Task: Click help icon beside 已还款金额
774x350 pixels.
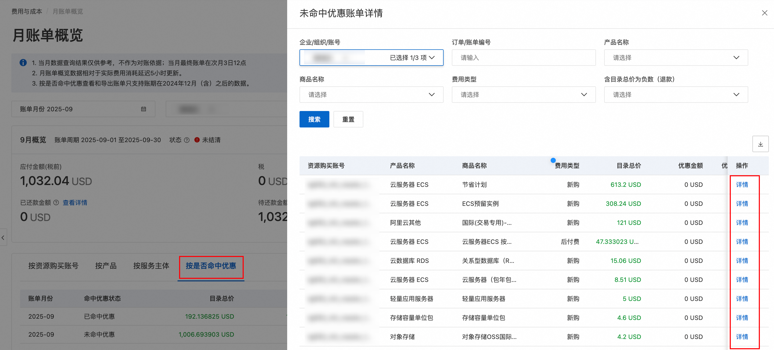Action: click(x=56, y=202)
